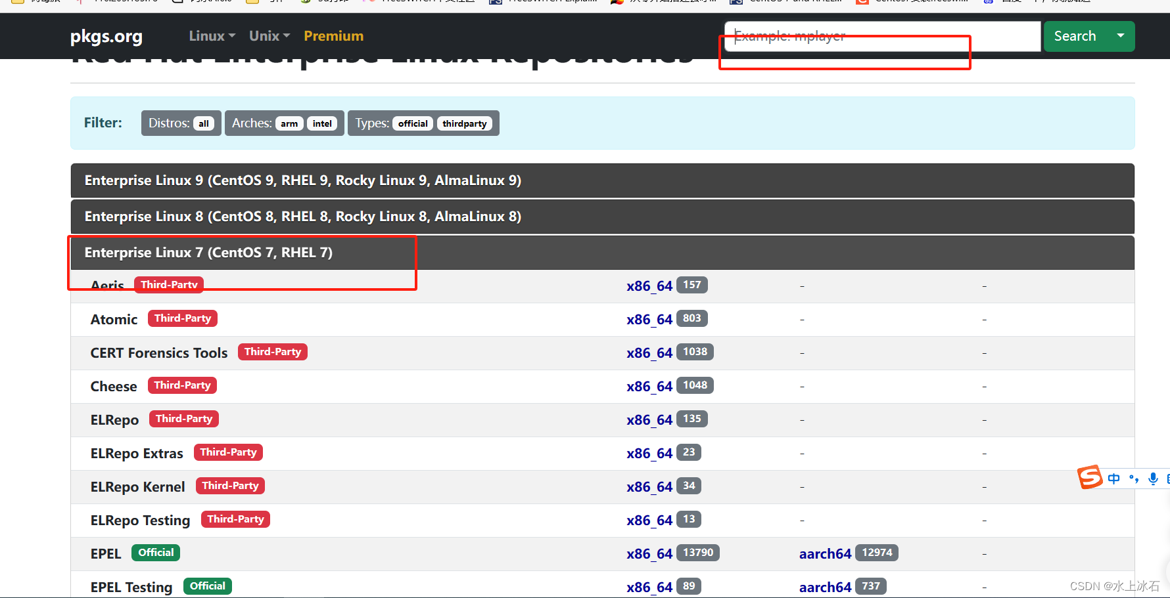Open Aeris x86_64 repository
Viewport: 1170px width, 598px height.
649,286
